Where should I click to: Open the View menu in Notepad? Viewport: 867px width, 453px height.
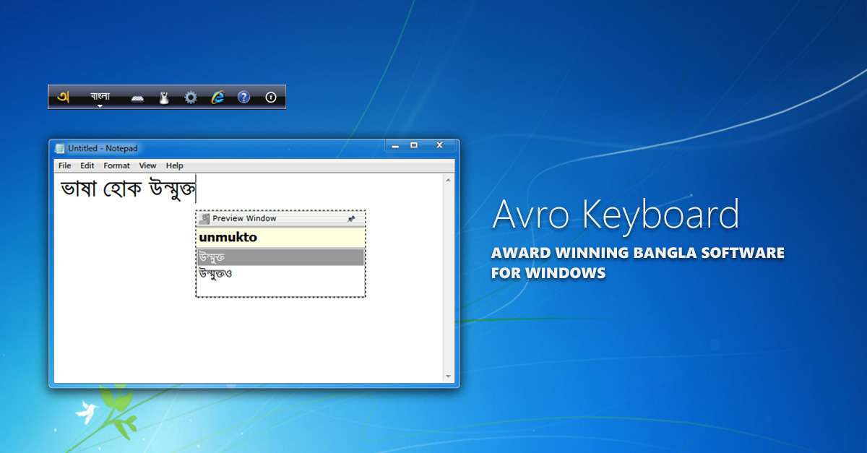click(x=147, y=165)
